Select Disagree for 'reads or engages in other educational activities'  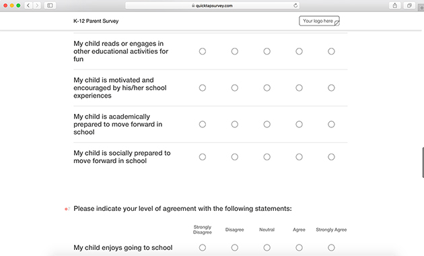(x=235, y=51)
